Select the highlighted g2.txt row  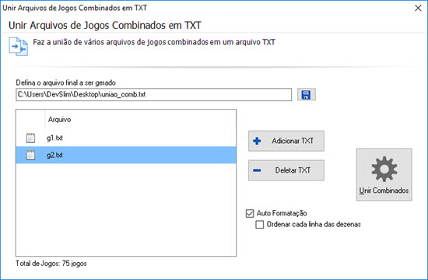pyautogui.click(x=126, y=155)
